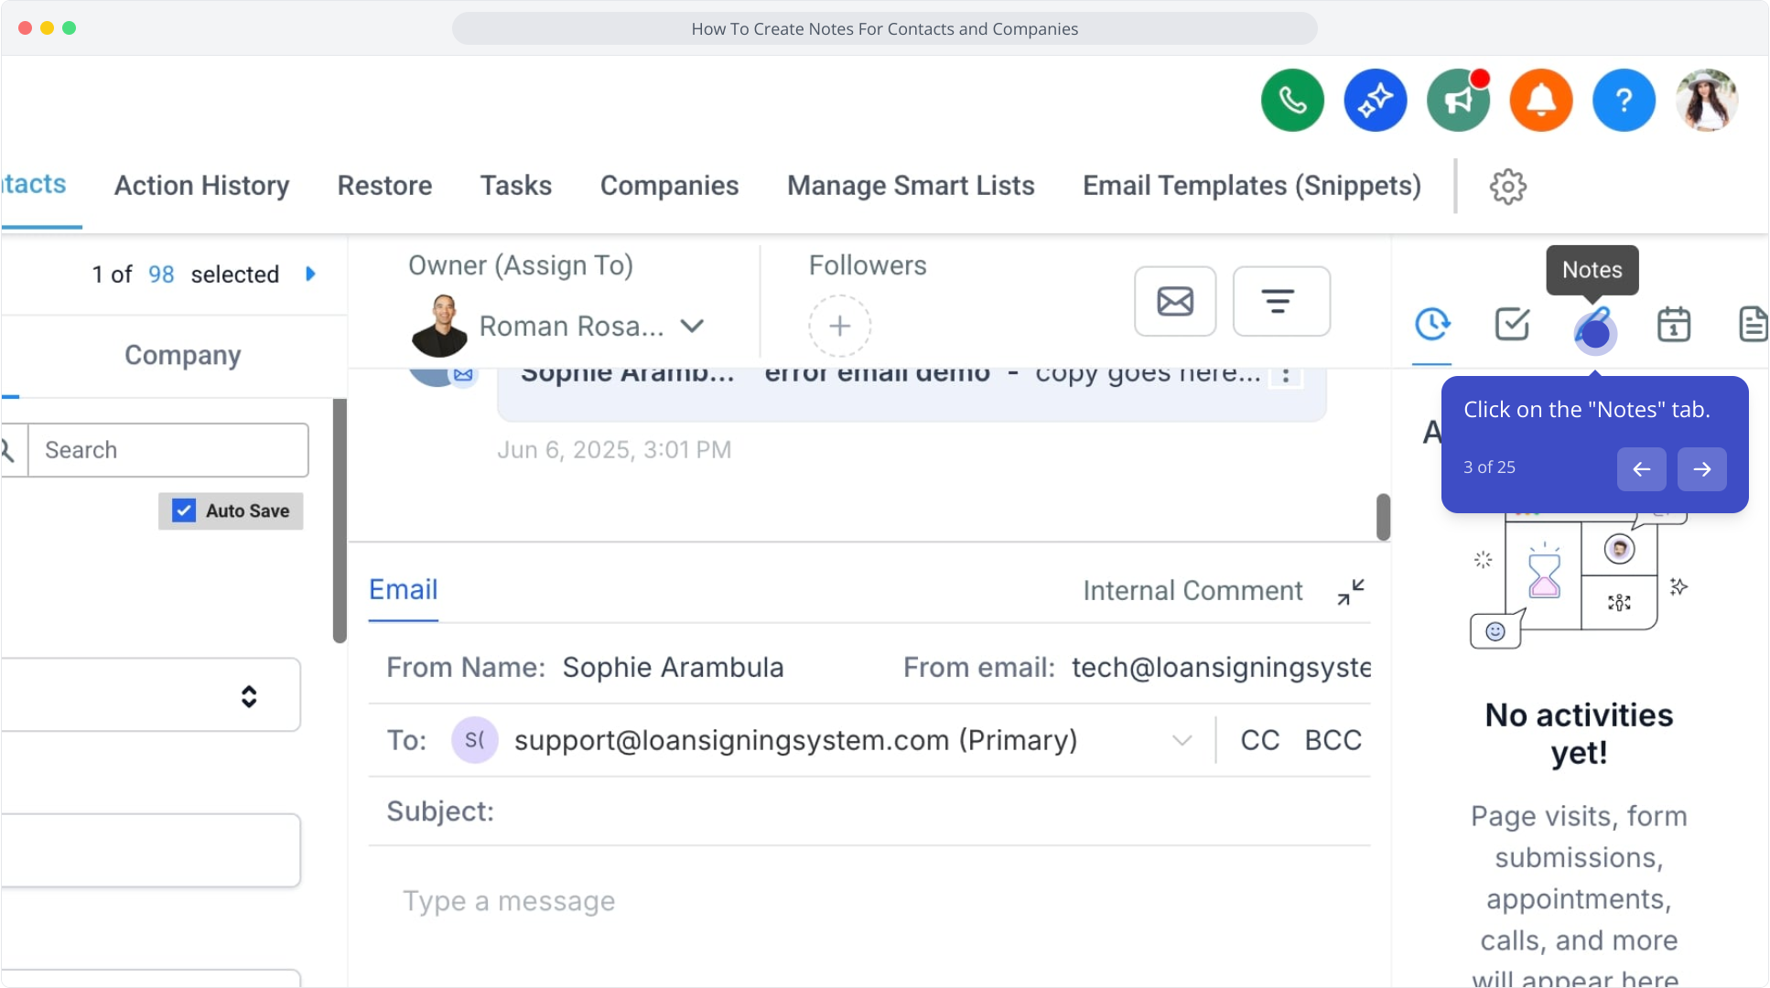Click the 98 contacts count link
Viewport: 1770px width, 988px height.
point(161,274)
